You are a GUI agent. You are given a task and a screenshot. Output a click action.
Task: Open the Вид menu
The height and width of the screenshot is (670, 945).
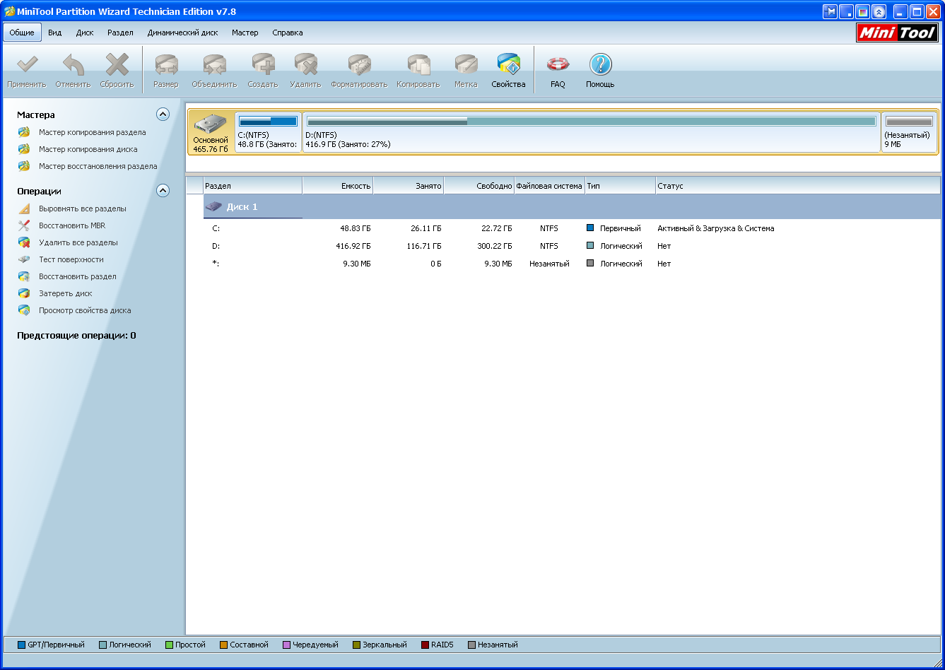click(54, 33)
